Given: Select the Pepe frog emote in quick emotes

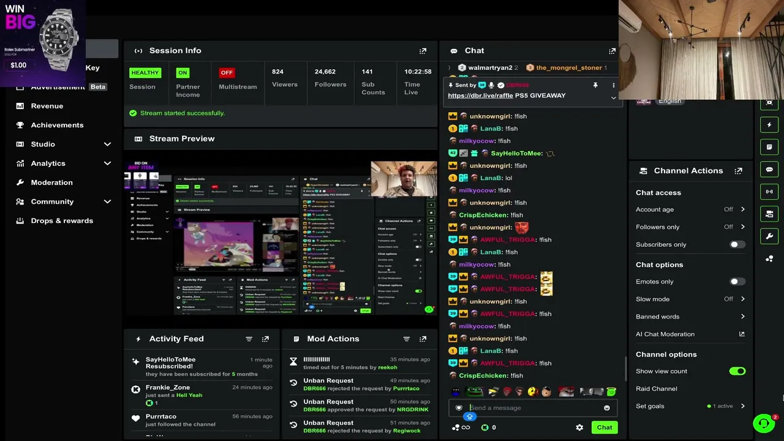Looking at the screenshot, I should (475, 392).
